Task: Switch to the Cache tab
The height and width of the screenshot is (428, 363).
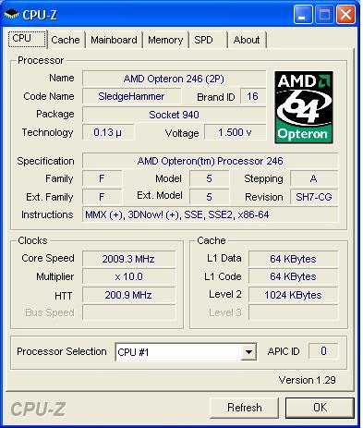Action: click(66, 40)
